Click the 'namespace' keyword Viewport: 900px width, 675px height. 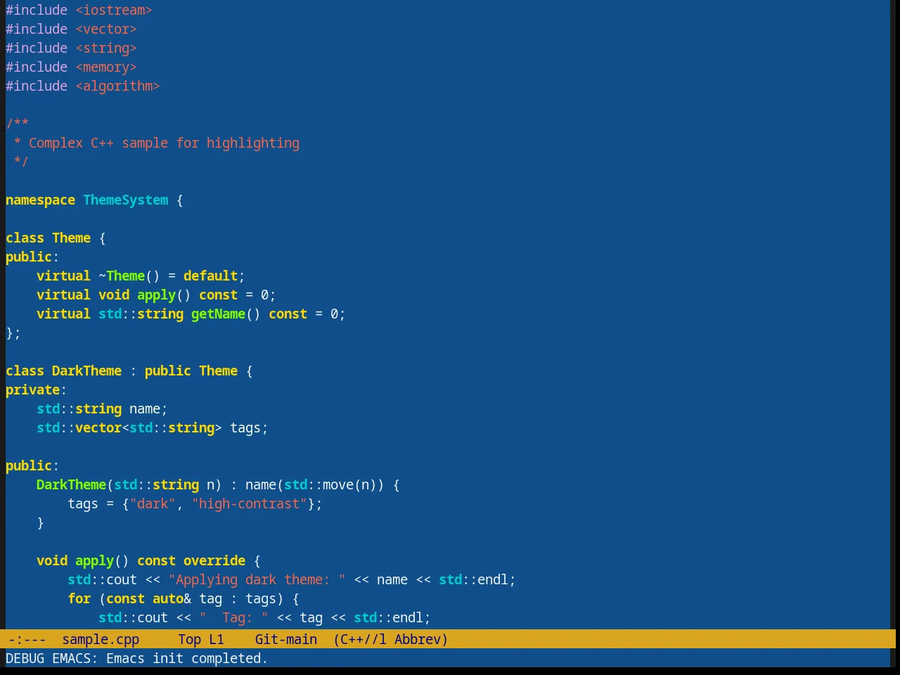click(x=40, y=200)
